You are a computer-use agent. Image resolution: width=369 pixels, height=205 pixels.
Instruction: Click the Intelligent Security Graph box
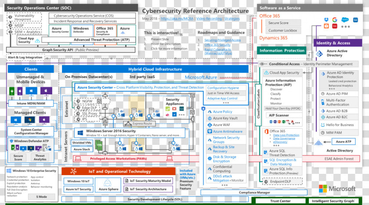333,201
